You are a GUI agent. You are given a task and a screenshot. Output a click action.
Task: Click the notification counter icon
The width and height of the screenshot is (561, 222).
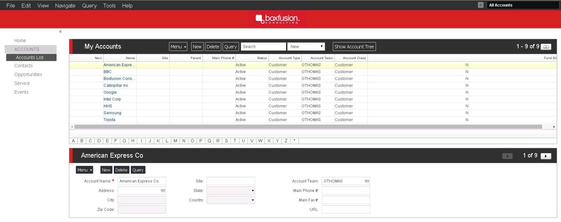pyautogui.click(x=481, y=5)
